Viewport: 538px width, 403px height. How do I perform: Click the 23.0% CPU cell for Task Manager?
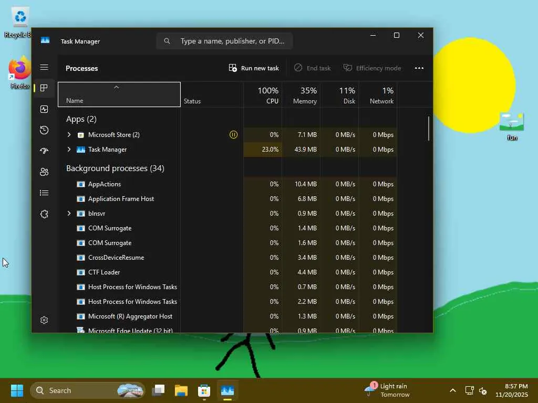pos(263,150)
